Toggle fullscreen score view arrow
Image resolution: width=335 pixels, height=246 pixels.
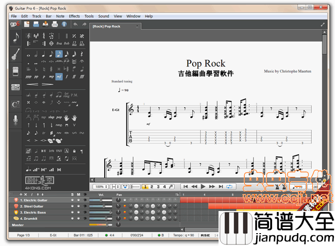[x=323, y=25]
